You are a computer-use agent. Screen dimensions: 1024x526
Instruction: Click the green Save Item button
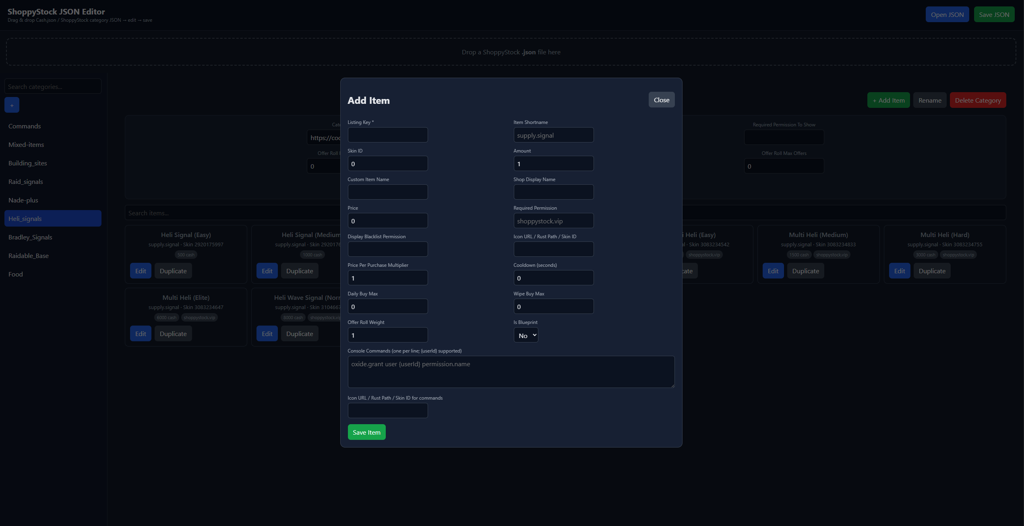pos(366,432)
